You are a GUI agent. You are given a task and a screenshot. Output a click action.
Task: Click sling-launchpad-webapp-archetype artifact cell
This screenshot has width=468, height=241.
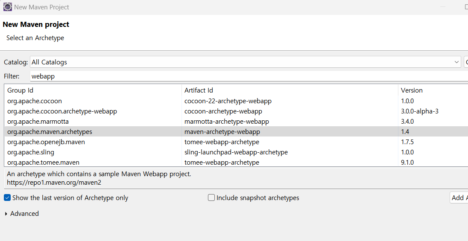[x=236, y=152]
